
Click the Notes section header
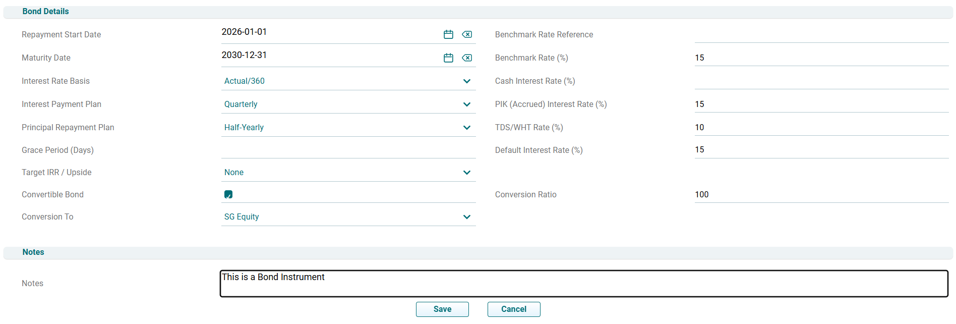click(33, 252)
